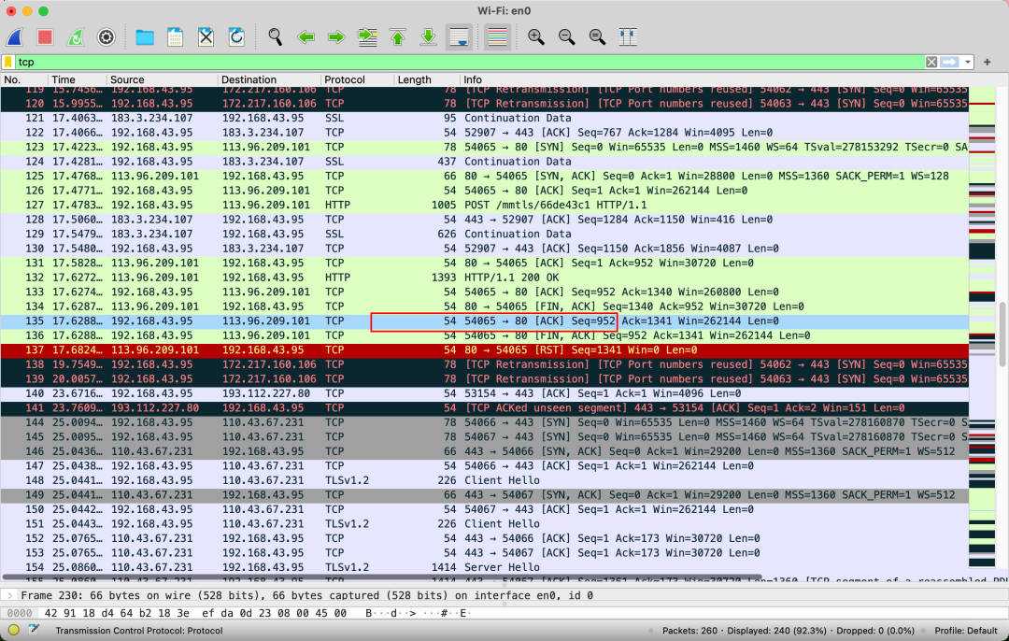The image size is (1009, 641).
Task: Open a capture file with the folder icon
Action: pos(145,37)
